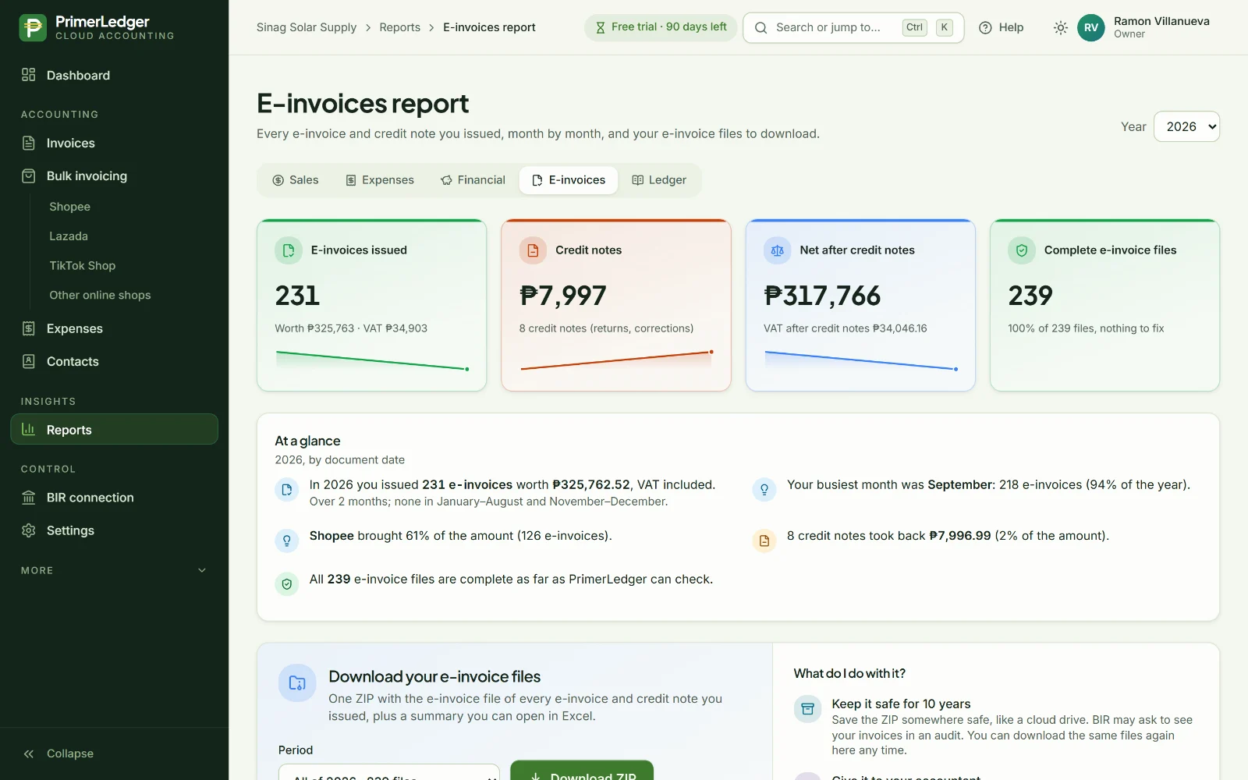Switch to the Sales tab
This screenshot has width=1248, height=780.
[x=296, y=180]
